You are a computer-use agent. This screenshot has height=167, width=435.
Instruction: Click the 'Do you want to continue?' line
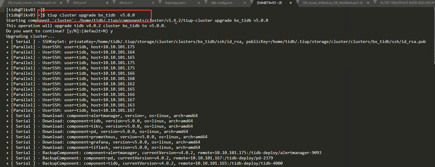[x=60, y=31]
